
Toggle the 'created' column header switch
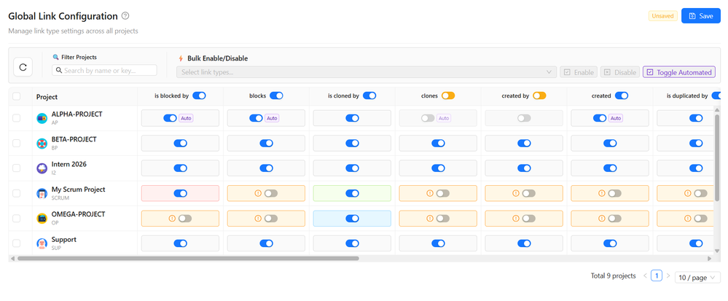click(622, 95)
